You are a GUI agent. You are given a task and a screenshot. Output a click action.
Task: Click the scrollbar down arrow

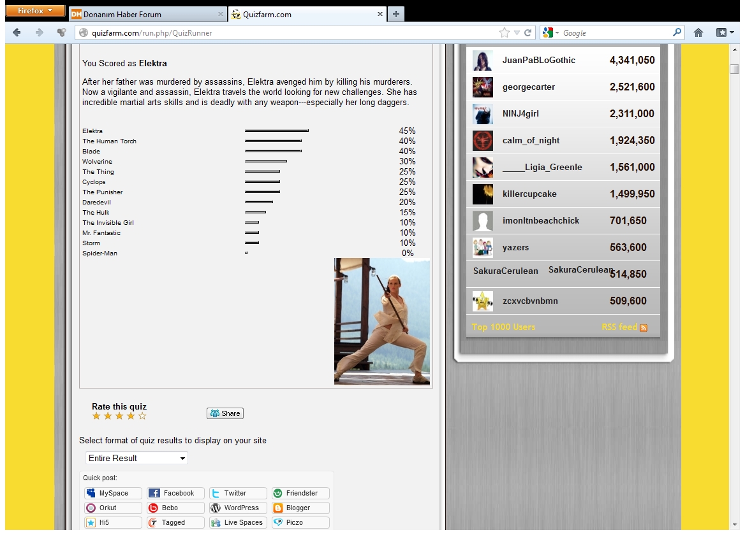(x=734, y=524)
